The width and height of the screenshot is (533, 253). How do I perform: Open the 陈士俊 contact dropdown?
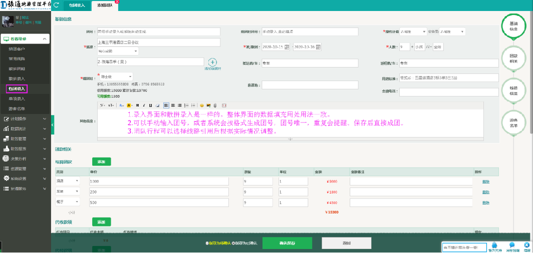coord(116,76)
